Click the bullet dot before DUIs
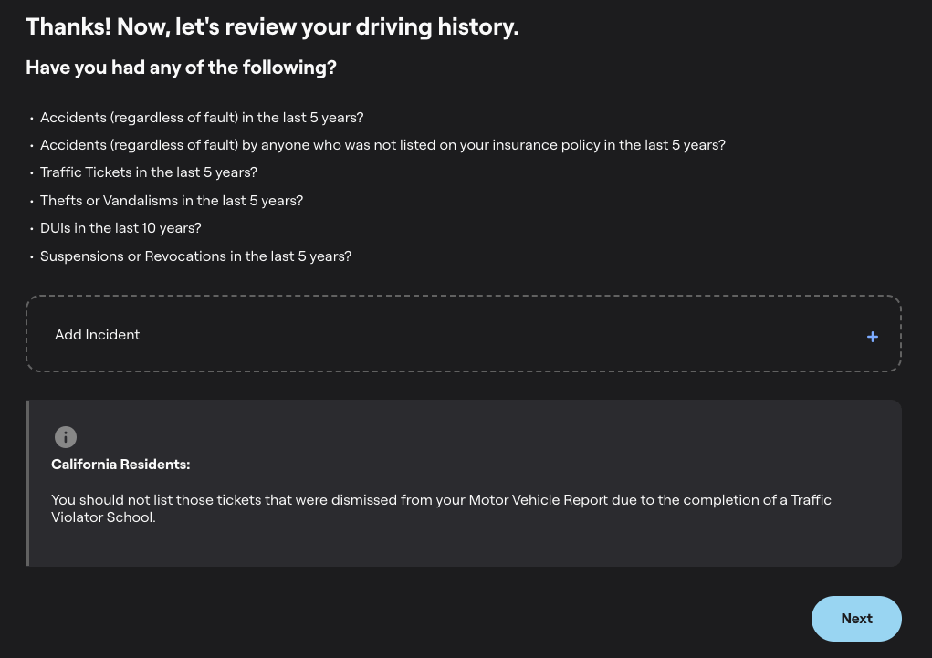Screen dimensions: 932x658 click(x=31, y=229)
